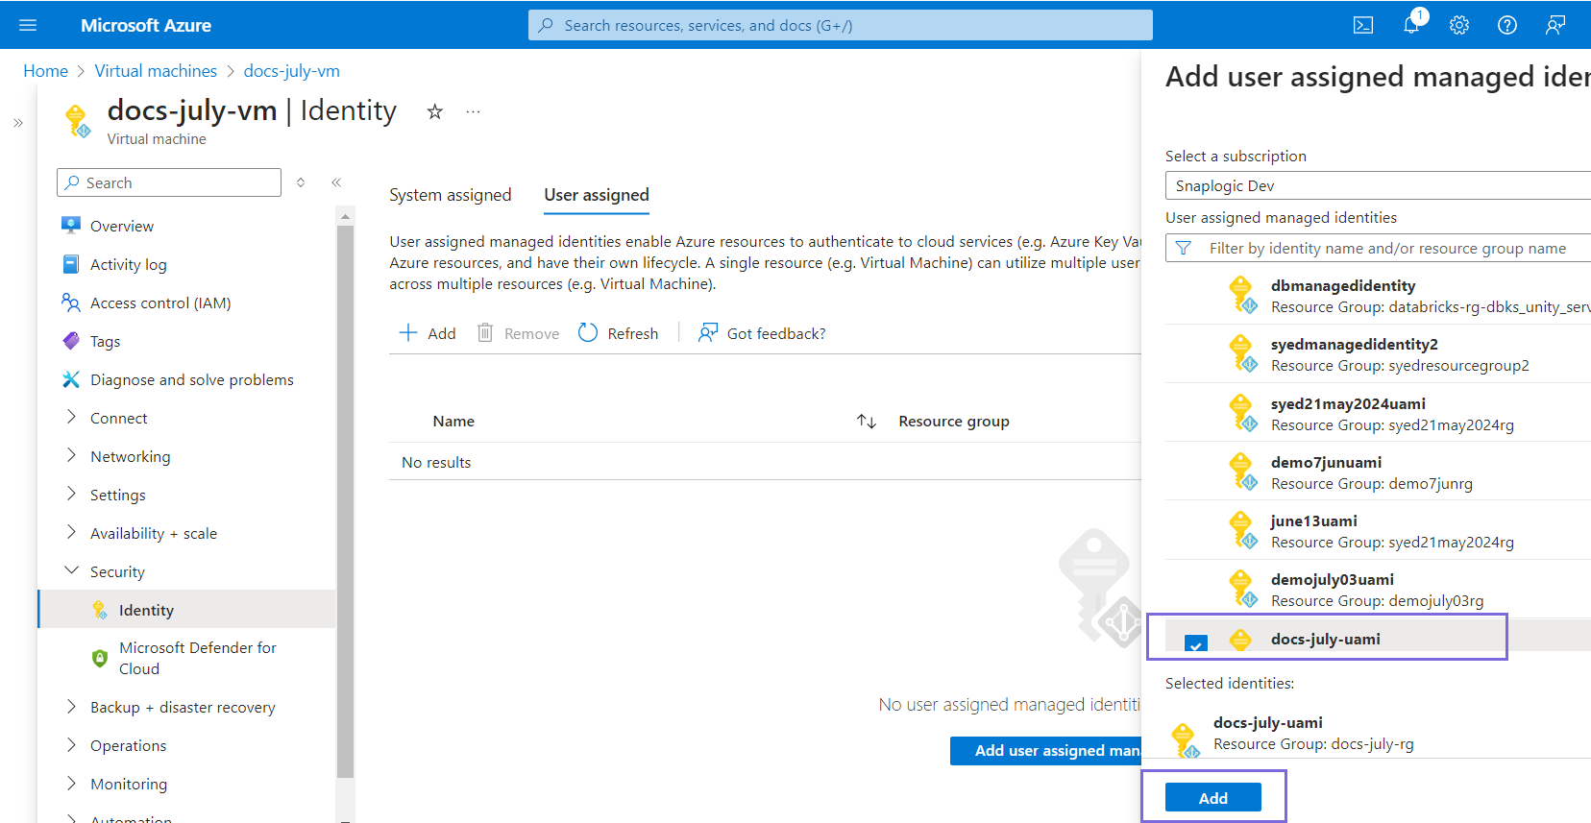Collapse the Security menu section
The width and height of the screenshot is (1591, 823).
tap(71, 571)
